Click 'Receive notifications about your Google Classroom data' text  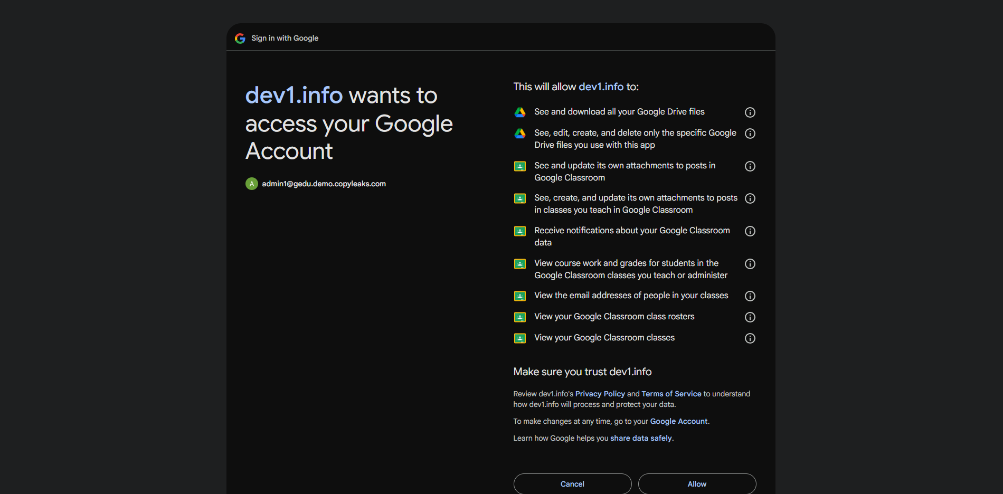pyautogui.click(x=632, y=236)
